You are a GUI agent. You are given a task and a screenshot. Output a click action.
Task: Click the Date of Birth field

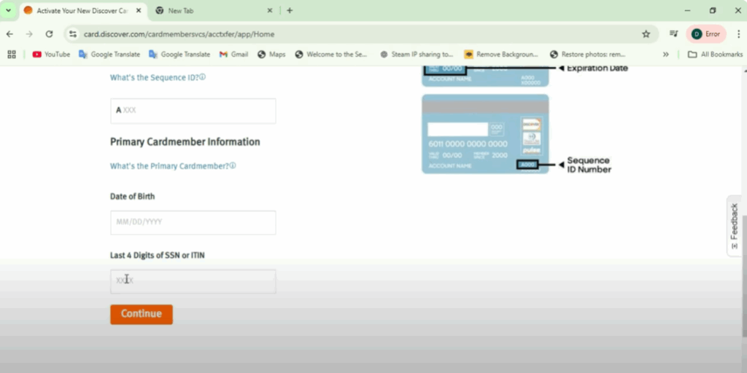(193, 222)
